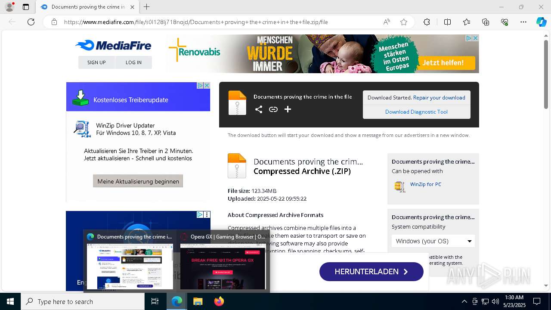Open Collections icon
This screenshot has height=310, width=551.
point(486,22)
